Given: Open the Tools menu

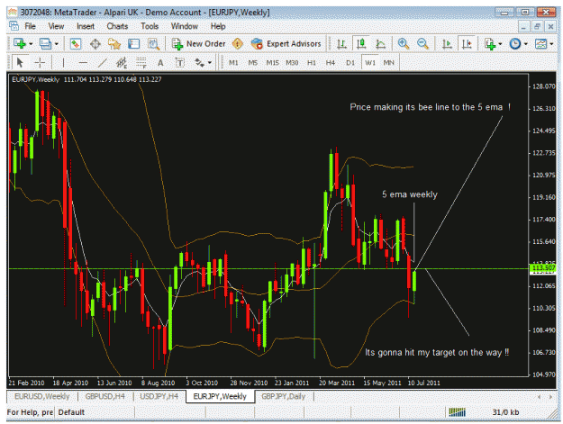Looking at the screenshot, I should pos(150,26).
